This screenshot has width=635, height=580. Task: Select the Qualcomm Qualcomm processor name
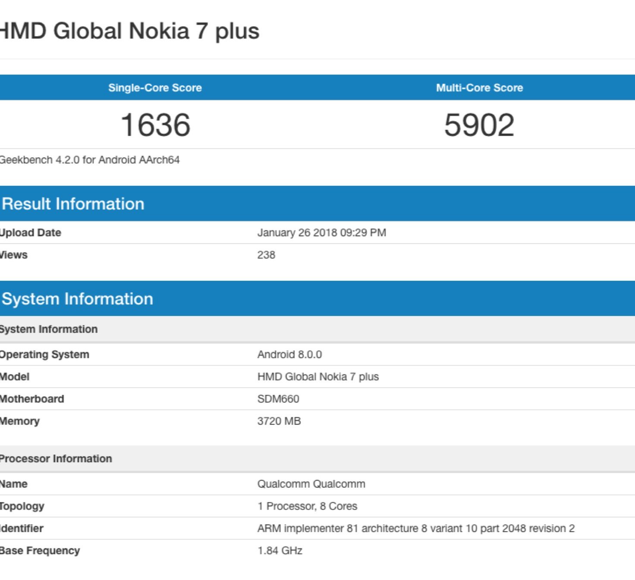[311, 484]
